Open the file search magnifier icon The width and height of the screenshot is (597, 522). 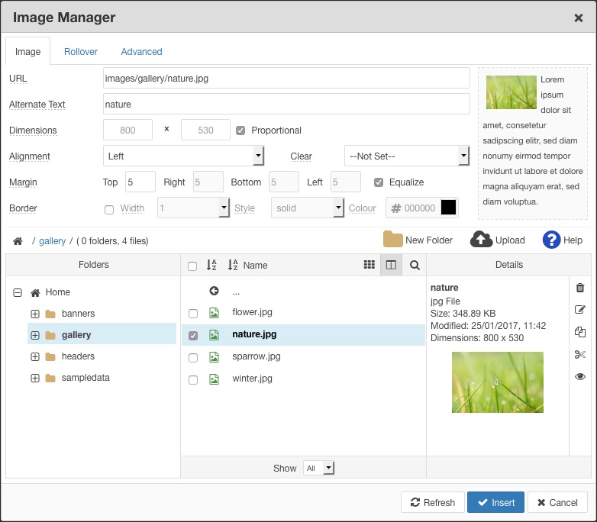415,266
